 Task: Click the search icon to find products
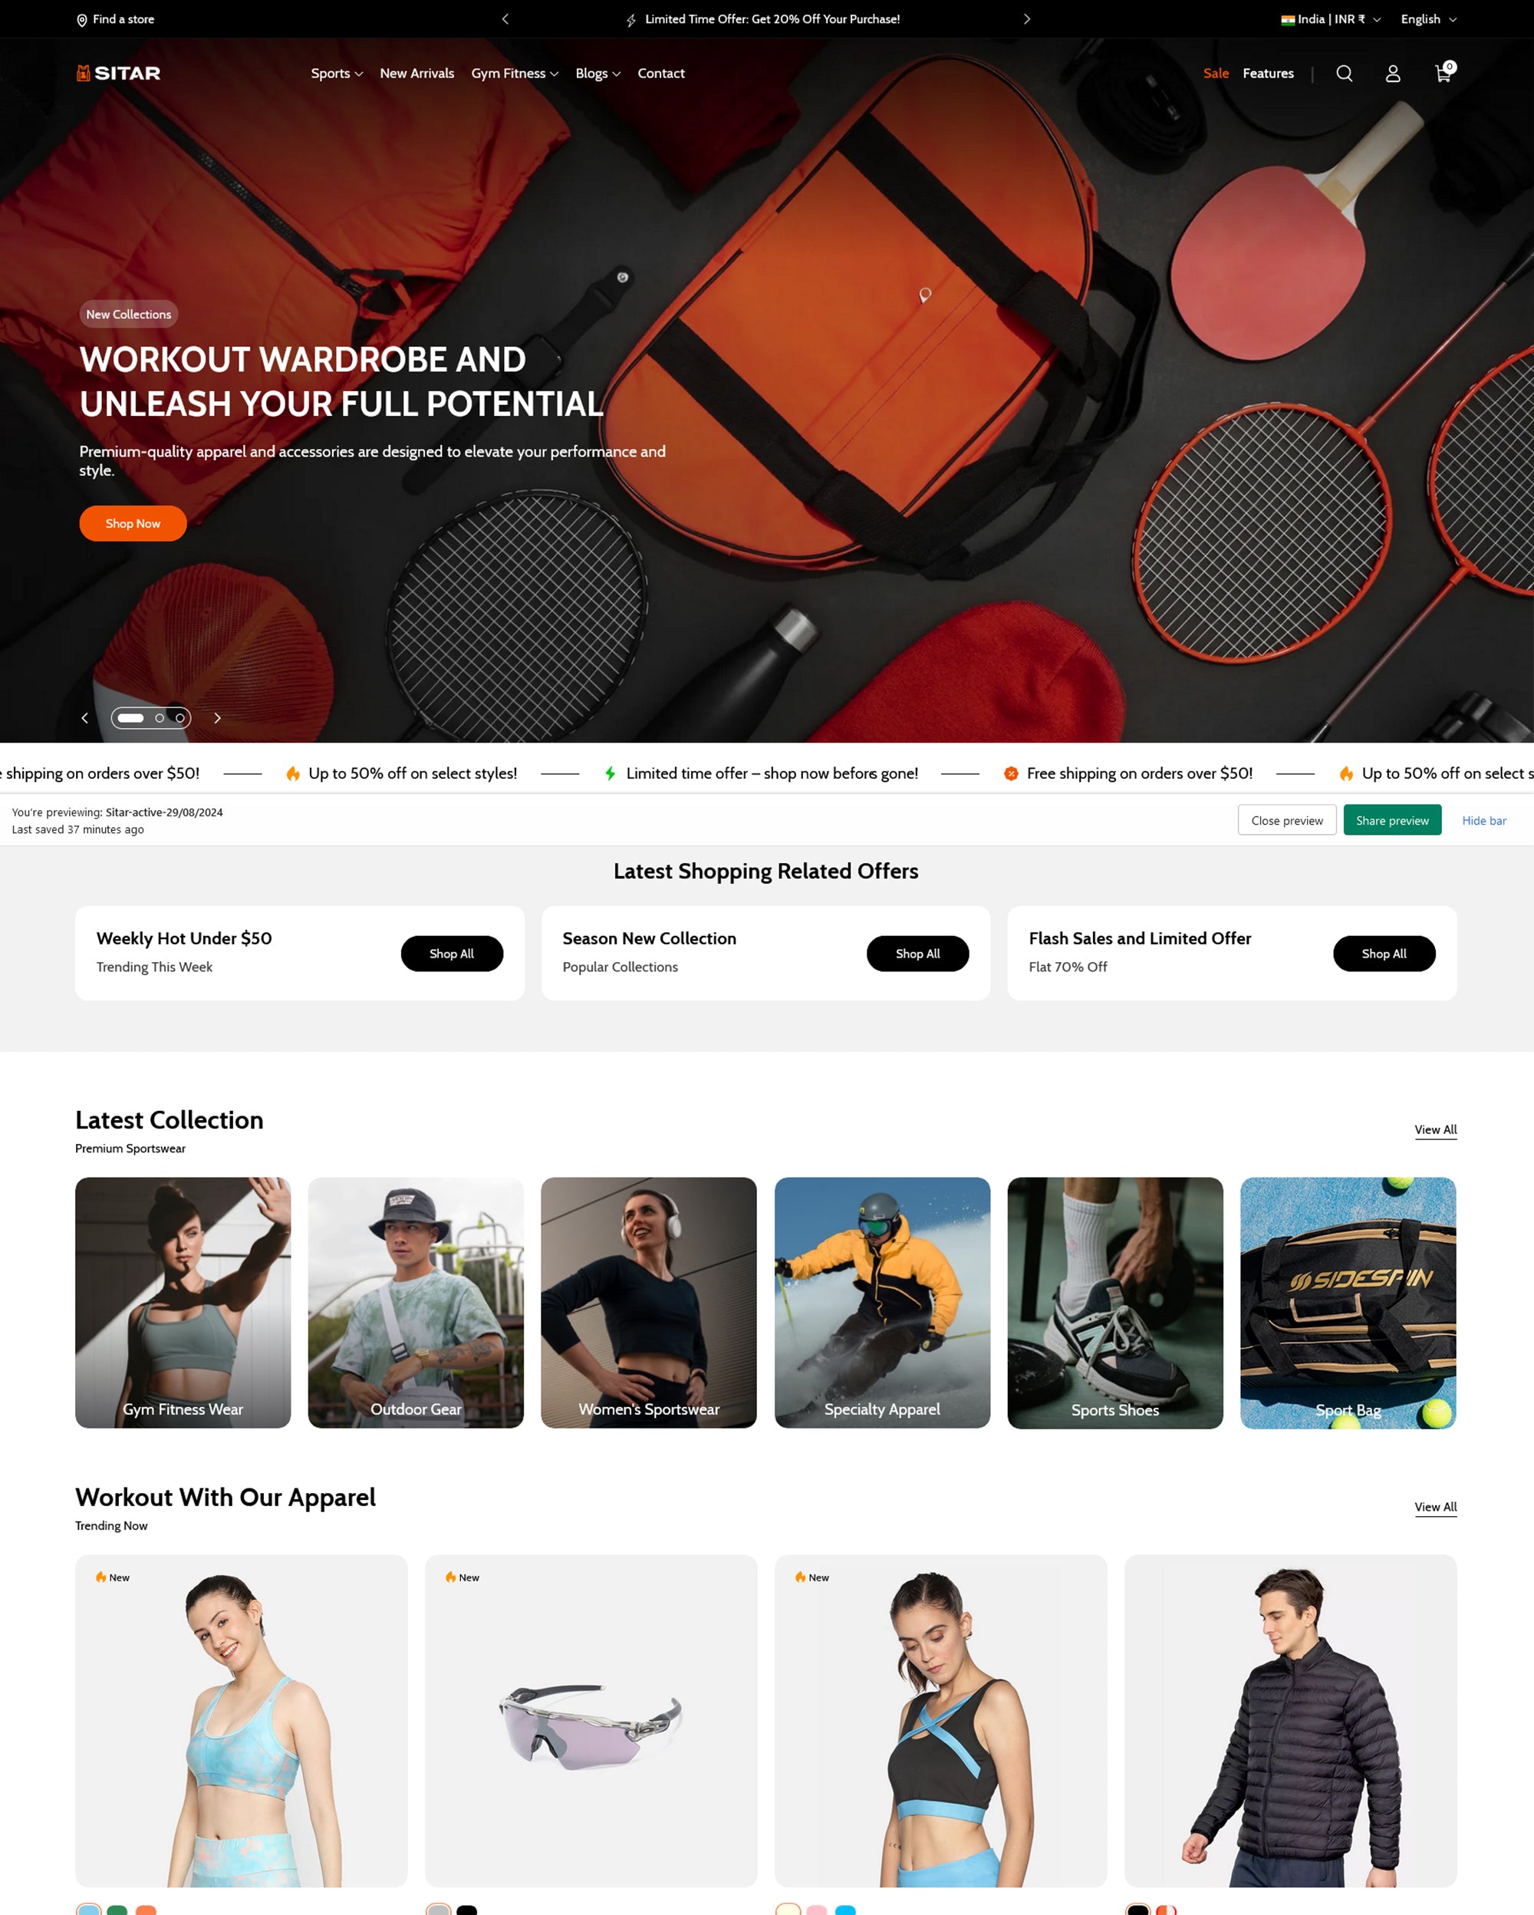pyautogui.click(x=1343, y=74)
